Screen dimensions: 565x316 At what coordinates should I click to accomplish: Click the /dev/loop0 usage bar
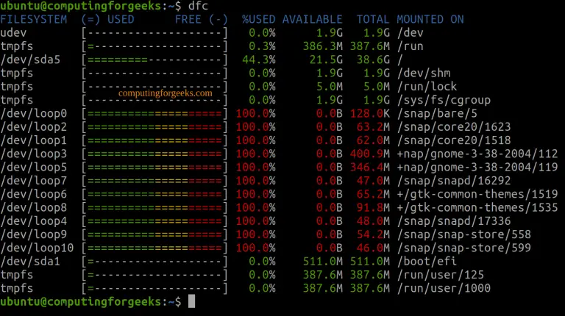154,114
